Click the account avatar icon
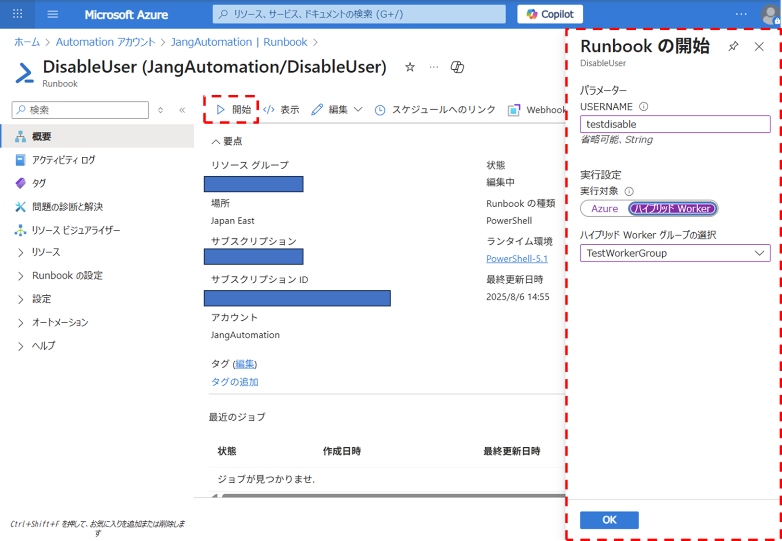Screen dimensions: 782x541 pyautogui.click(x=770, y=13)
